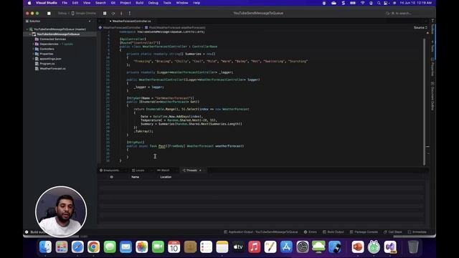Open the Solution pad options arrow
The height and width of the screenshot is (258, 459).
(x=90, y=21)
